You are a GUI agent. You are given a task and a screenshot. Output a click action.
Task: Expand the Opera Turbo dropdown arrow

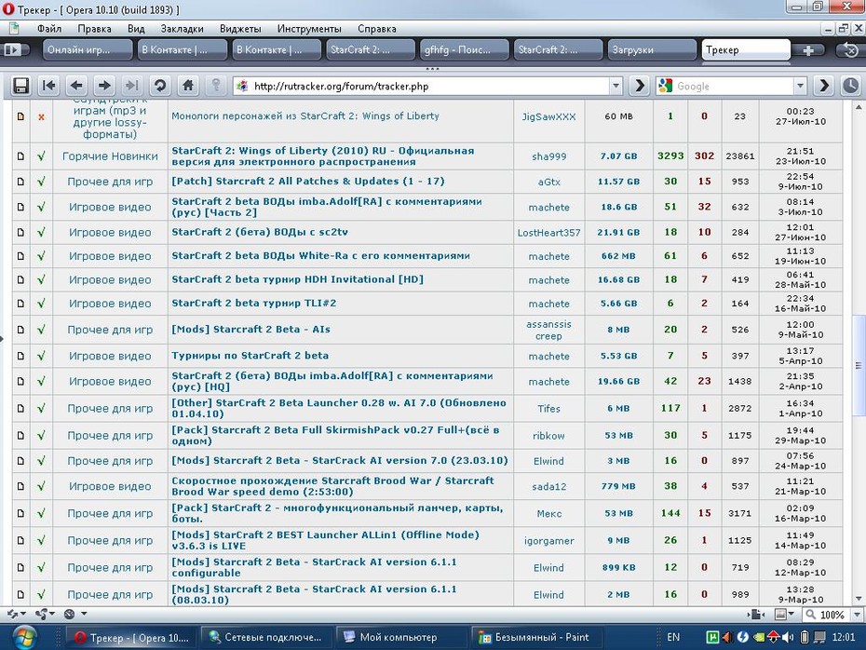coord(84,614)
